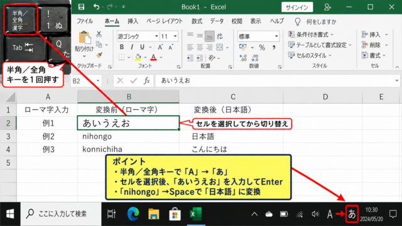
Task: Apply the yellow fill color bucket
Action: pos(138,57)
